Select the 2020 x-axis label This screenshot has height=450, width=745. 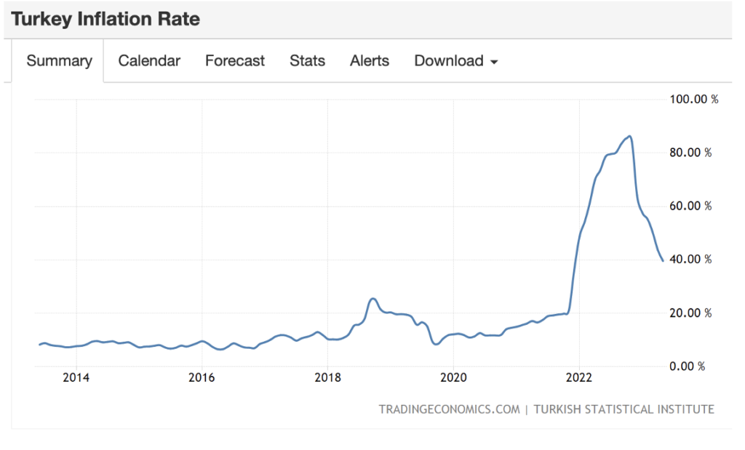[453, 377]
